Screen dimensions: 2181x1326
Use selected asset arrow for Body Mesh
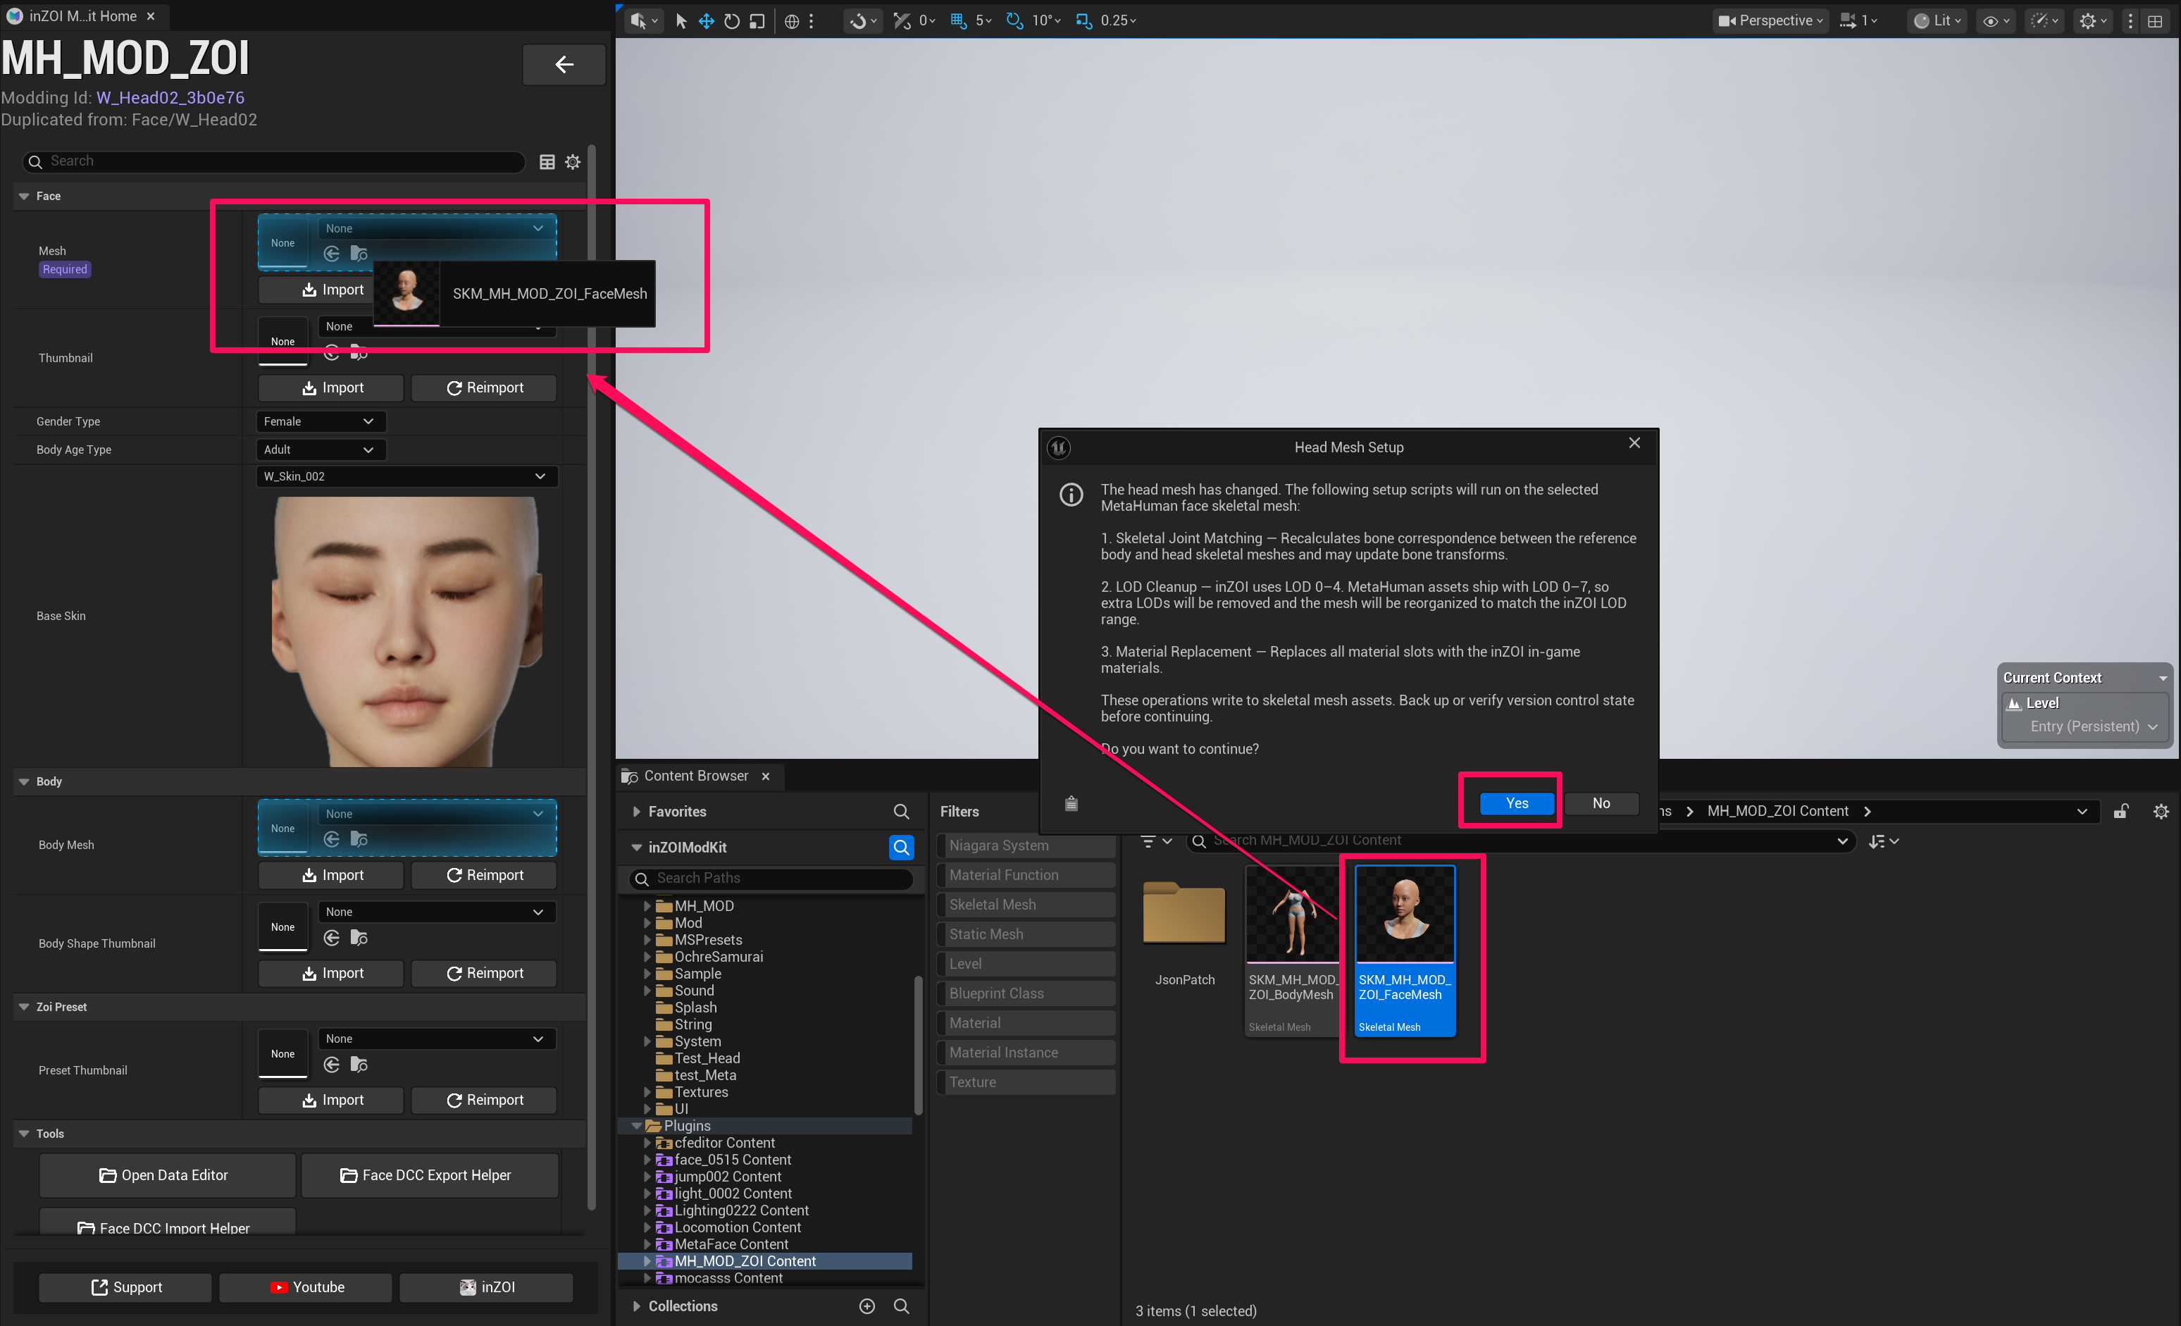pyautogui.click(x=332, y=838)
